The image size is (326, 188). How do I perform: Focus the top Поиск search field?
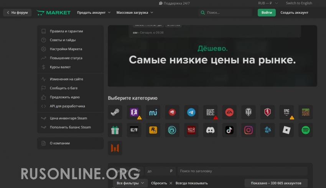pyautogui.click(x=225, y=13)
